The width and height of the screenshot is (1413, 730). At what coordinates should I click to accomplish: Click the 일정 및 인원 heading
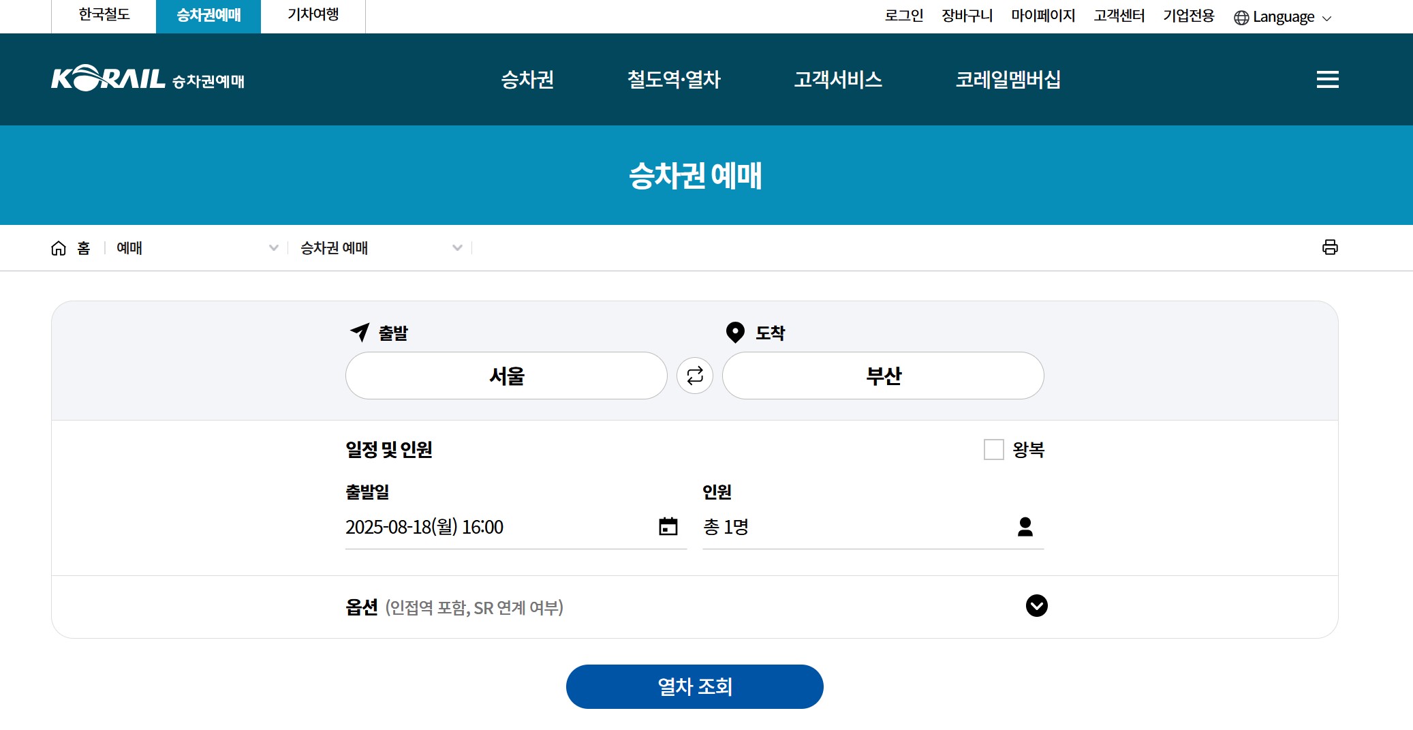point(389,450)
